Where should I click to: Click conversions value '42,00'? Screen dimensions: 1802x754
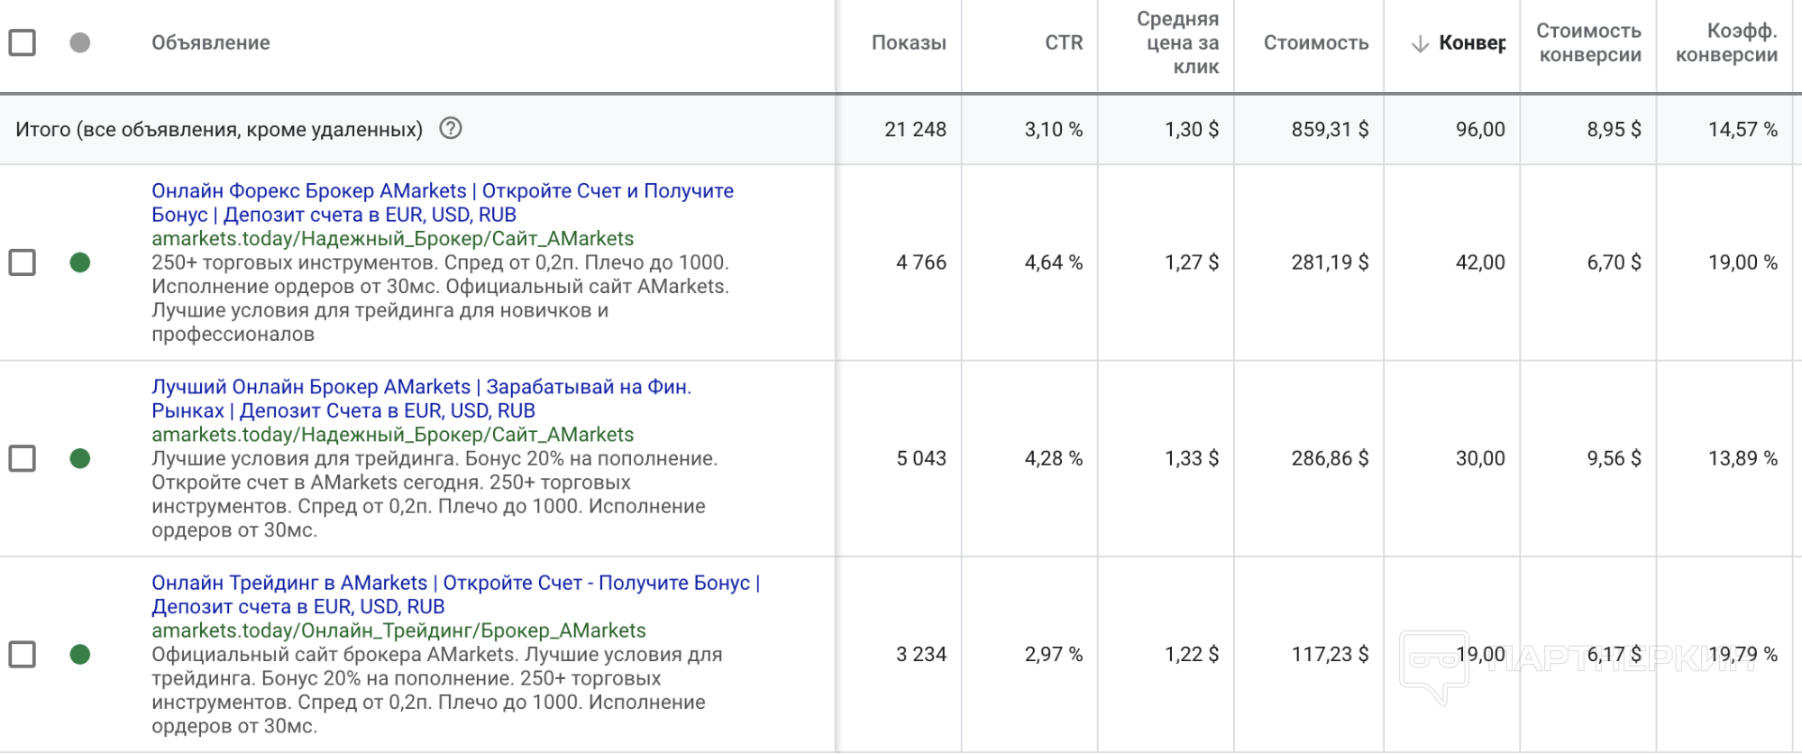click(x=1480, y=262)
